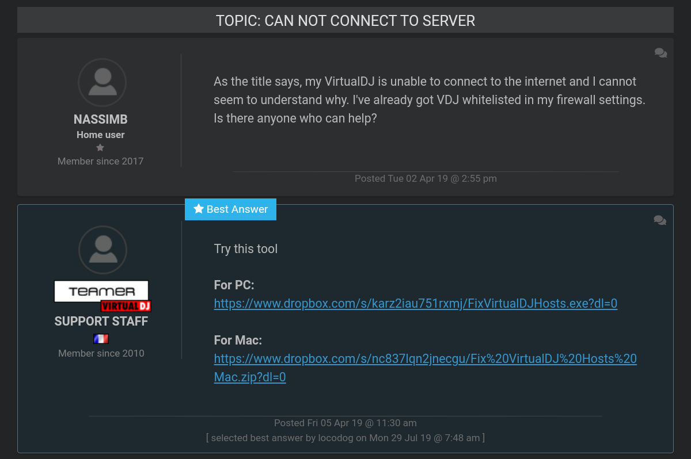The height and width of the screenshot is (459, 691).
Task: Open NASSIMB's avatar profile picture
Action: point(102,82)
